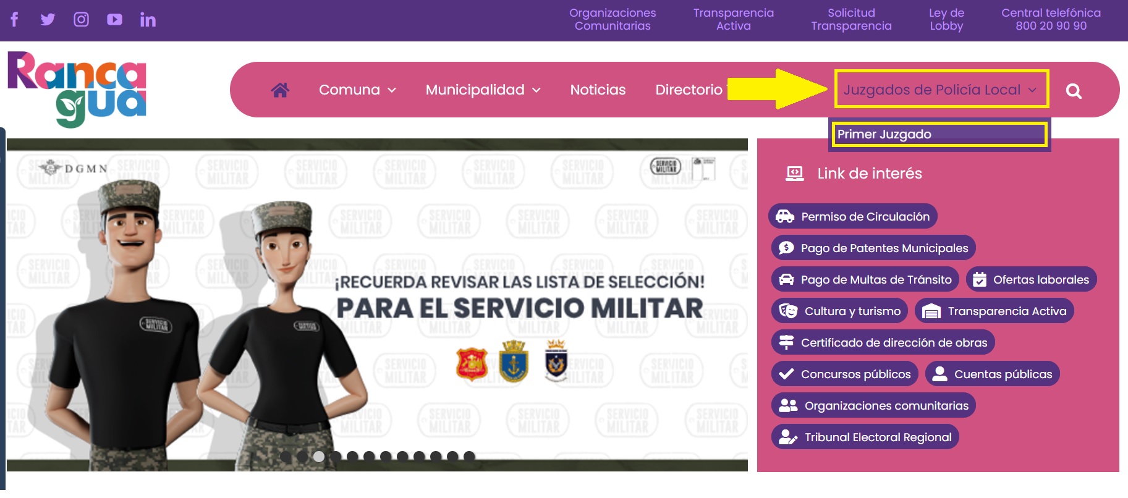Viewport: 1128px width, 498px height.
Task: Click the Servicio Militar banner image
Action: click(377, 305)
